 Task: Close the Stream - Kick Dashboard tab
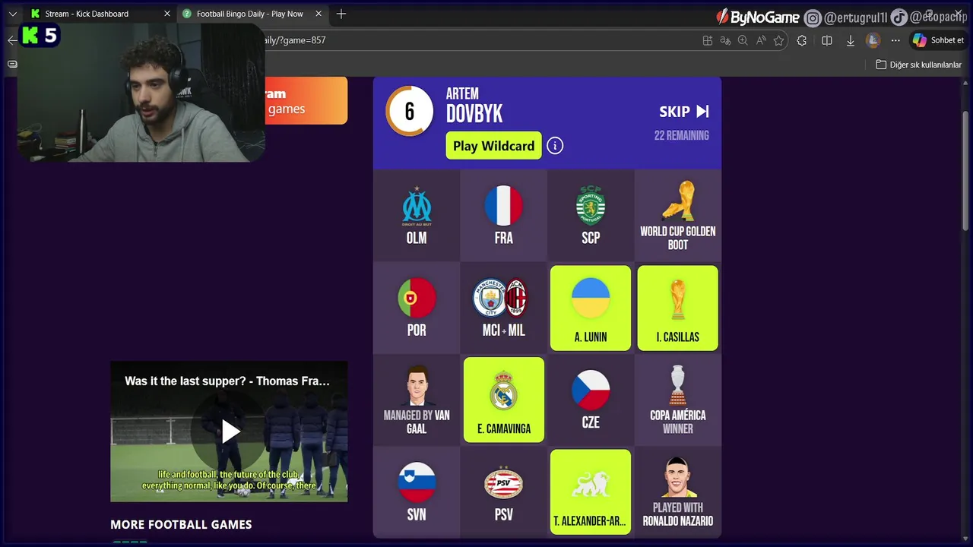tap(167, 14)
